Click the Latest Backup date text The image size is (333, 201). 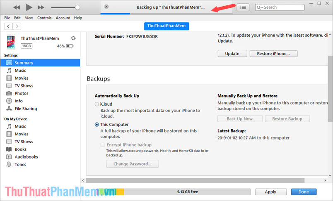pyautogui.click(x=253, y=138)
